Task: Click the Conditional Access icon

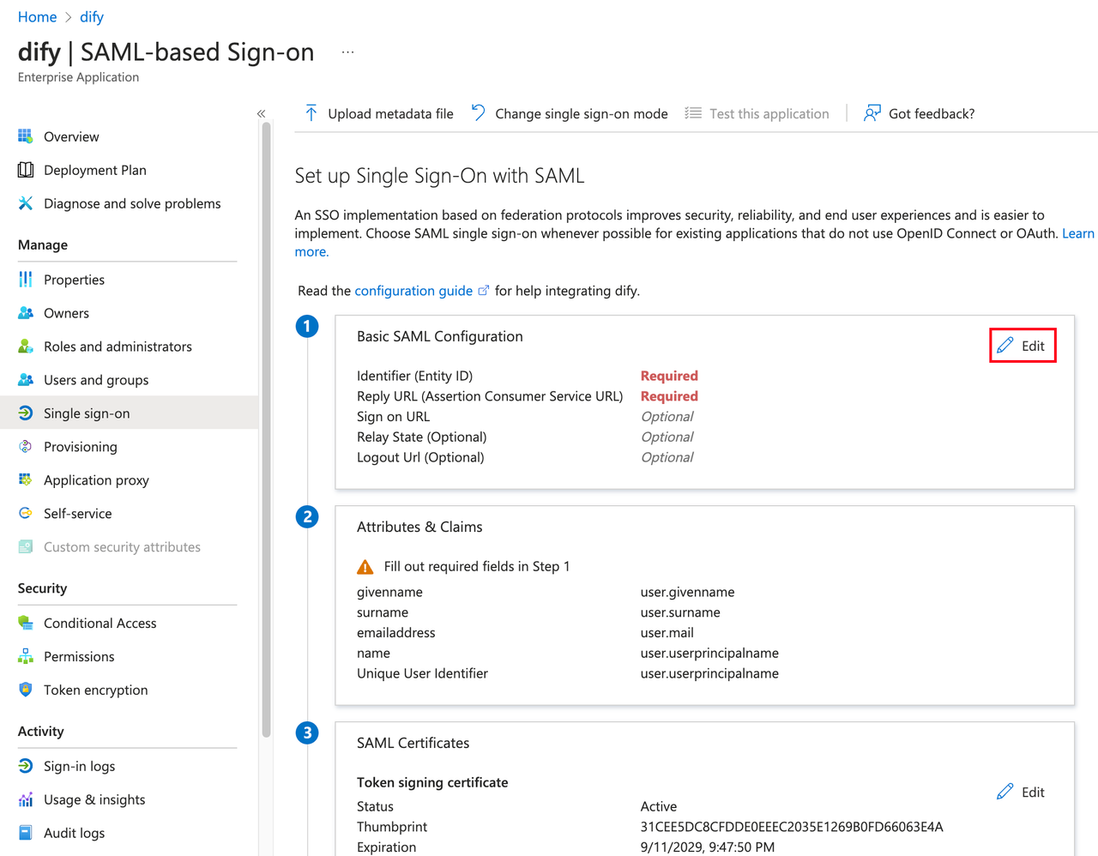Action: (26, 624)
